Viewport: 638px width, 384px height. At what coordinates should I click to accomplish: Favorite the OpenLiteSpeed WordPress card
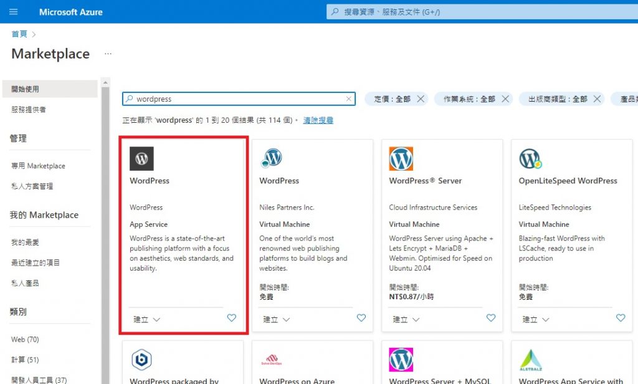(621, 318)
